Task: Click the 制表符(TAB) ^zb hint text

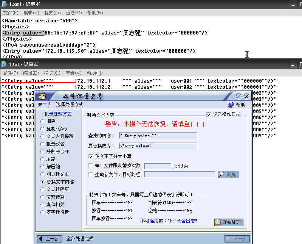Action: 170,203
